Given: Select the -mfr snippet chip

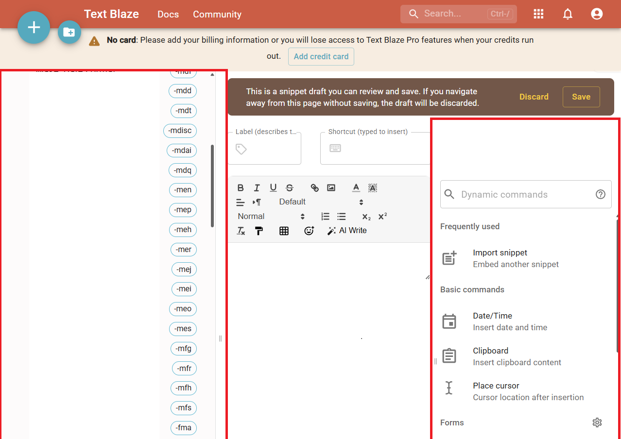Looking at the screenshot, I should pyautogui.click(x=184, y=369).
